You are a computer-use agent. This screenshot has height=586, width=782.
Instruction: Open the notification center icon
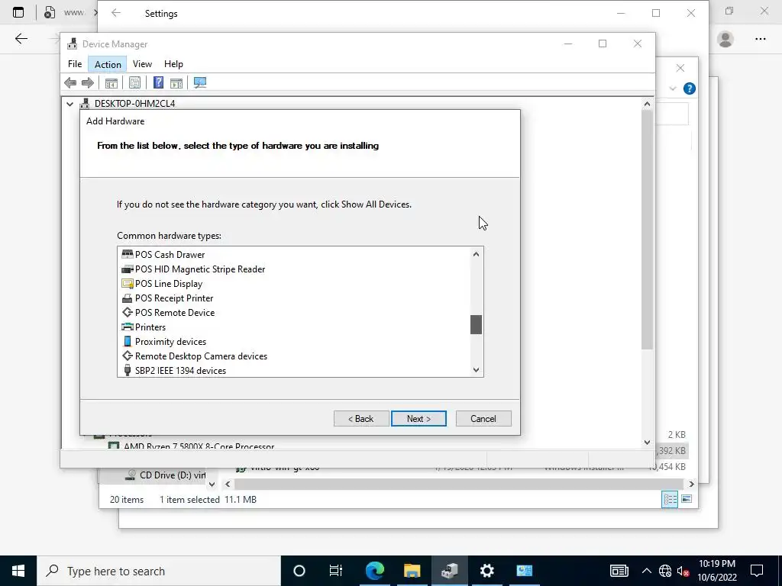[x=757, y=571]
